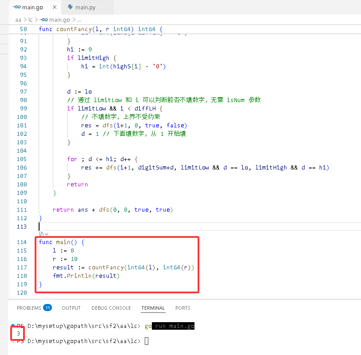
Task: Click 'hi := 9' on line 92
Action: click(79, 49)
